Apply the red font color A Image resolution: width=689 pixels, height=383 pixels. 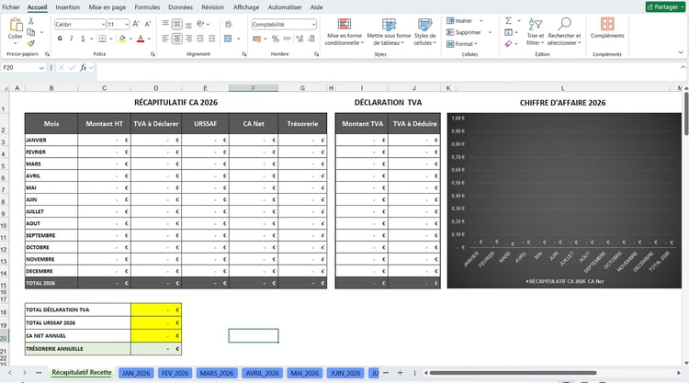141,39
